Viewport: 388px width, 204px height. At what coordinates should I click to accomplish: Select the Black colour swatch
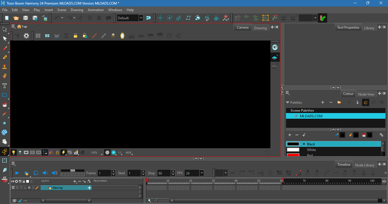coord(333,144)
